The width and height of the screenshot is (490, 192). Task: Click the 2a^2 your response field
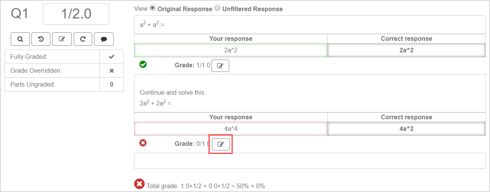click(x=230, y=50)
